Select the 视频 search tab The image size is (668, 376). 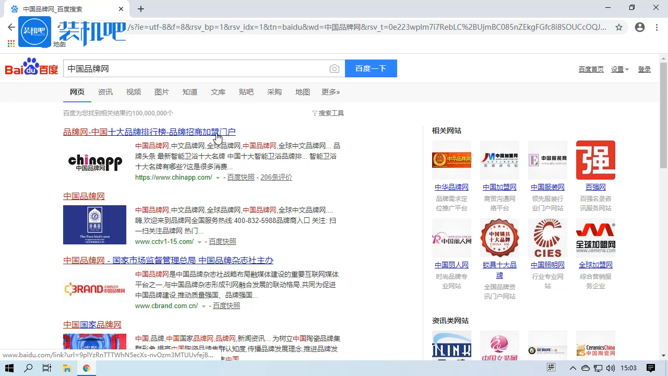coord(134,92)
